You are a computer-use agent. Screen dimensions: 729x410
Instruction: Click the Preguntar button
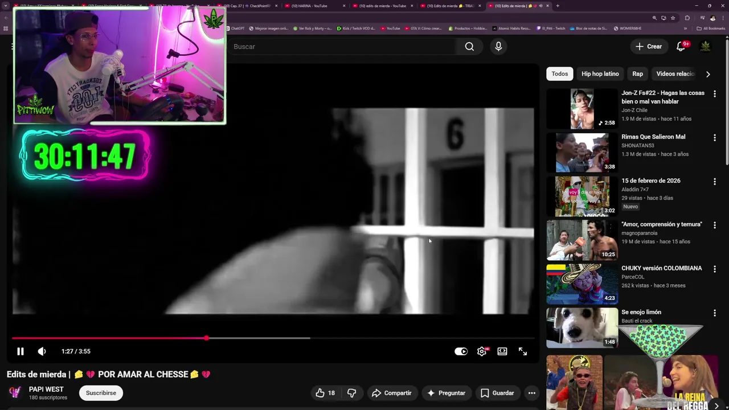pyautogui.click(x=447, y=393)
